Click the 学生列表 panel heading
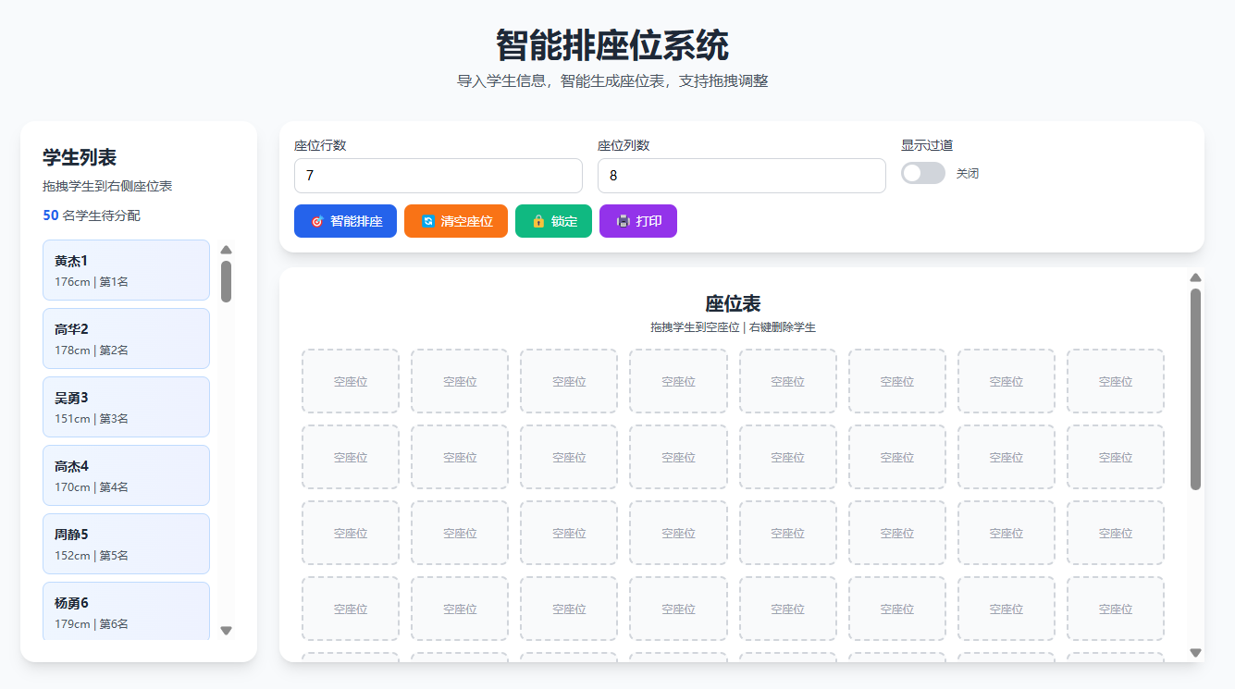 click(x=80, y=158)
